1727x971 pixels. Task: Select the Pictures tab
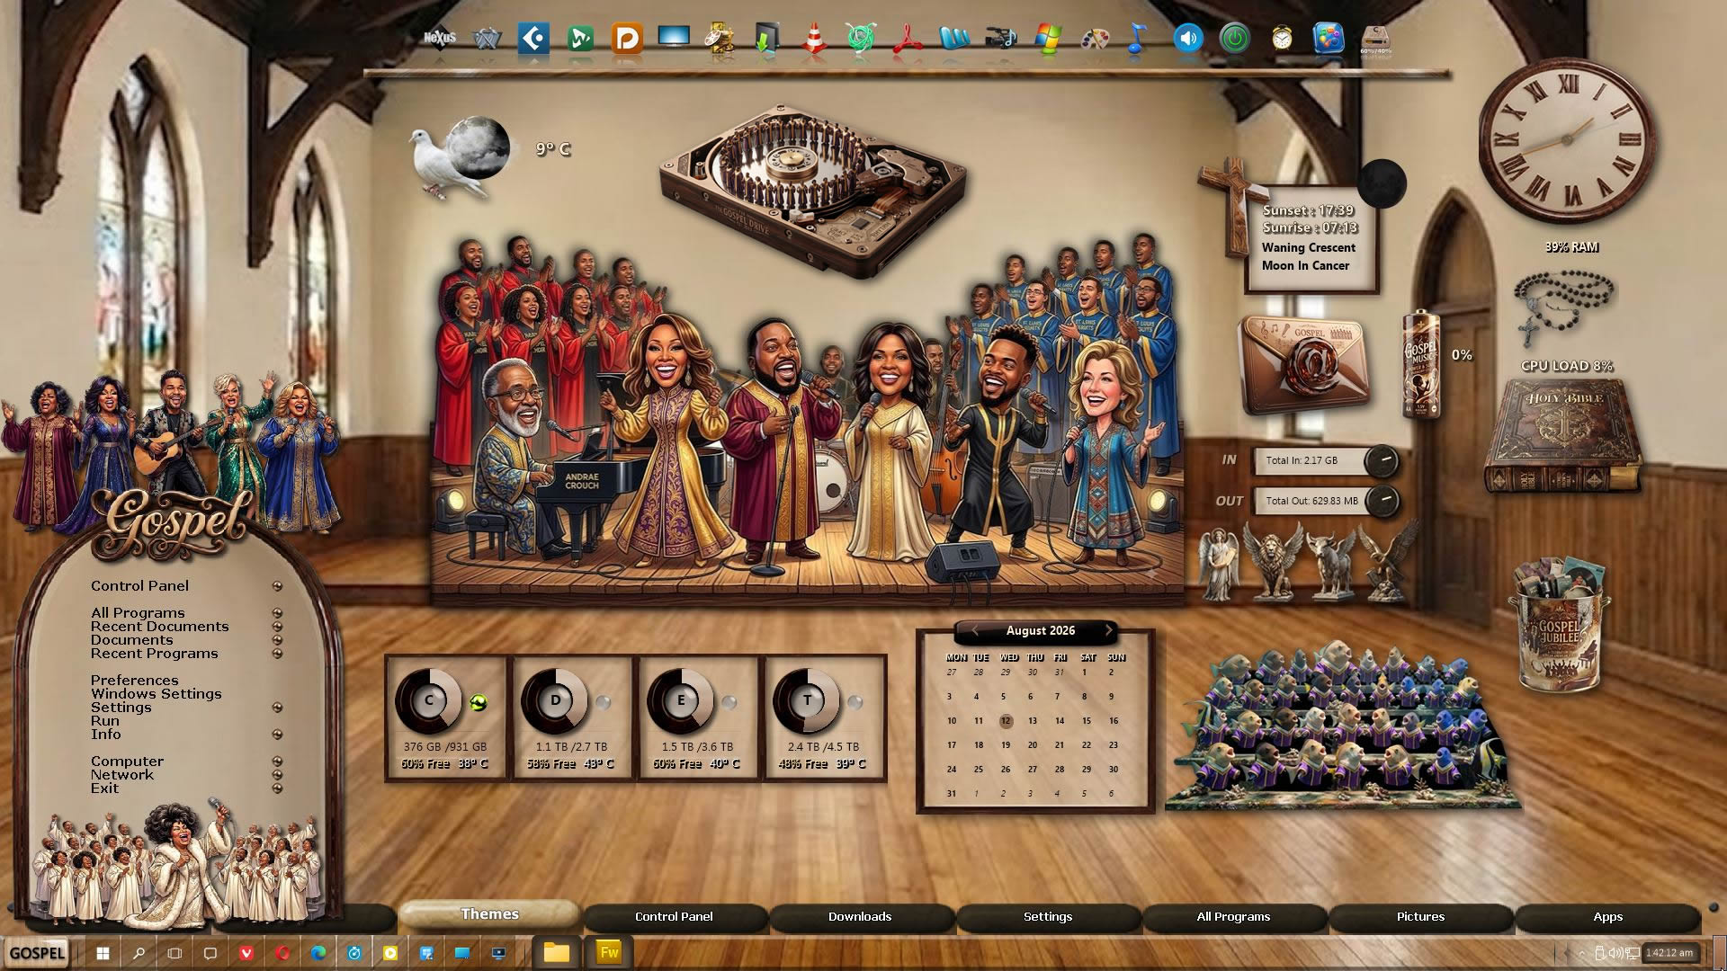point(1420,917)
